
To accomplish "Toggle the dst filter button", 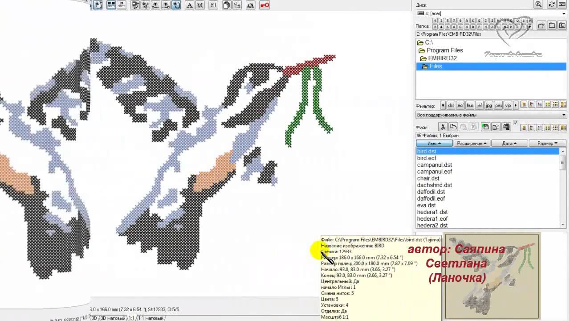I will tap(451, 105).
